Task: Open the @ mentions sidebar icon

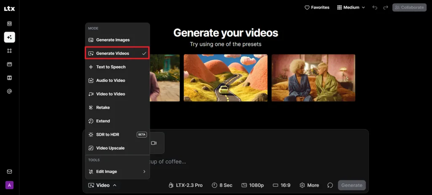Action: (x=9, y=91)
